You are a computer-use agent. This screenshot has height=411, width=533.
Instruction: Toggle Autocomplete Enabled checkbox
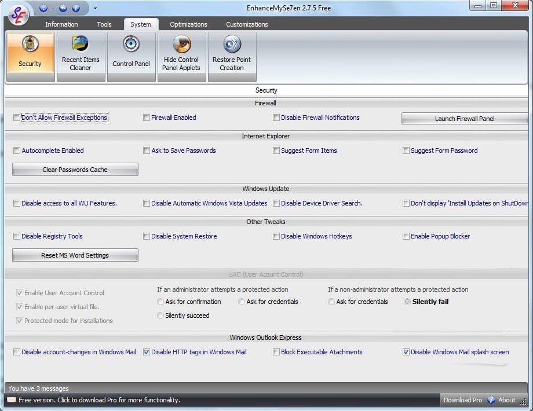click(16, 151)
